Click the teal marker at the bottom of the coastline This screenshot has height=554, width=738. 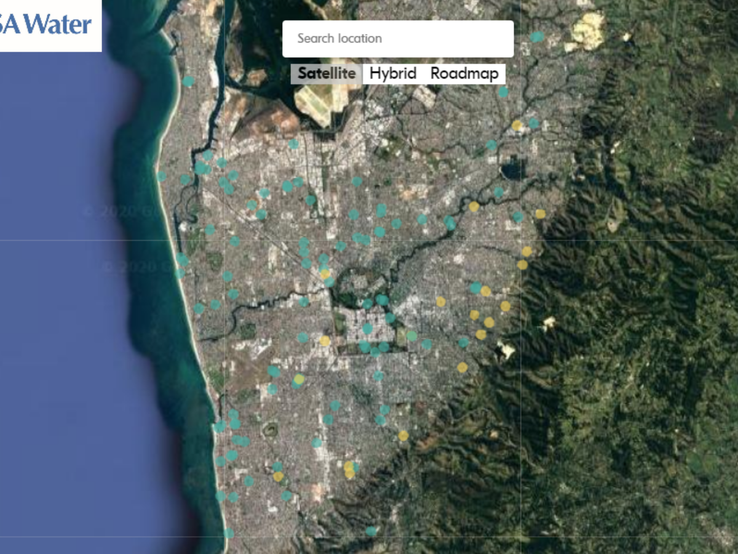click(x=229, y=533)
